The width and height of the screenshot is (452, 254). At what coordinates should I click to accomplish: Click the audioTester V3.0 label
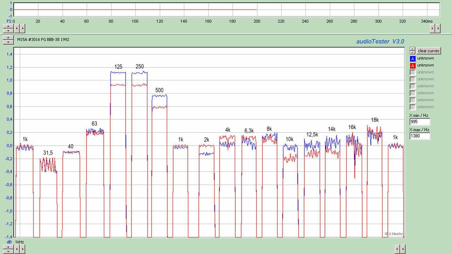(x=380, y=42)
